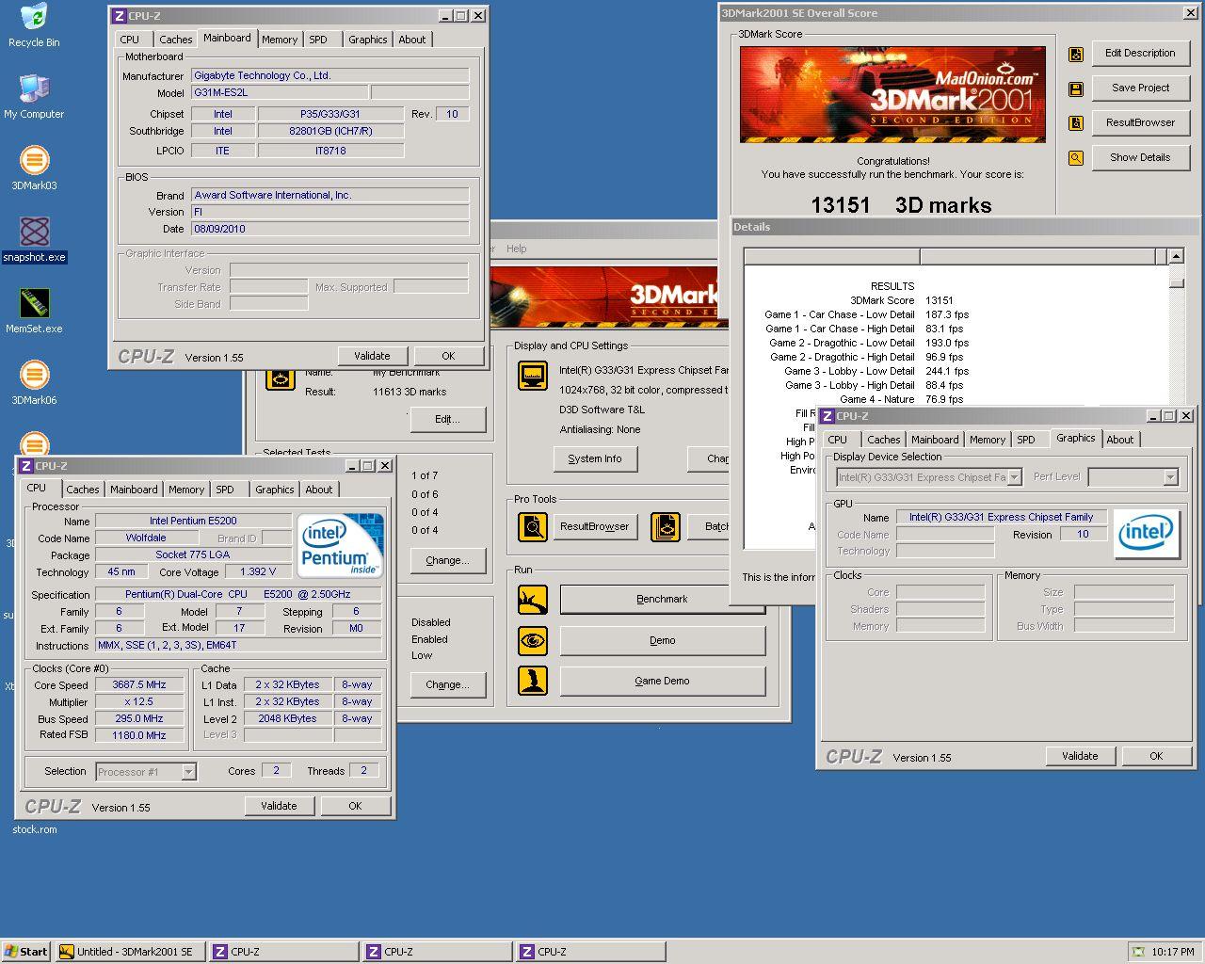Open the Processor #1 selection dropdown

click(x=188, y=772)
